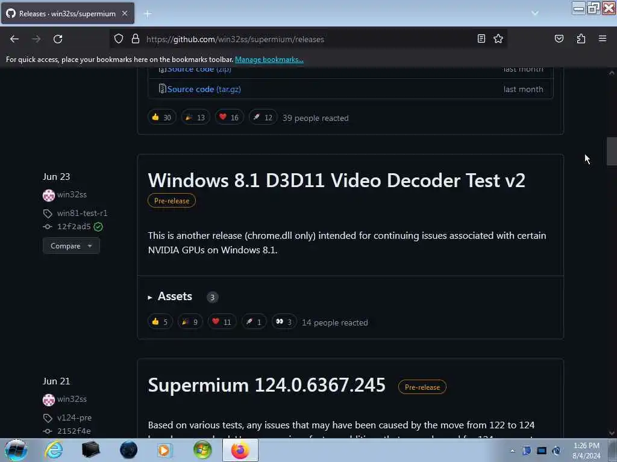617x462 pixels.
Task: Reload the current page
Action: pyautogui.click(x=58, y=39)
